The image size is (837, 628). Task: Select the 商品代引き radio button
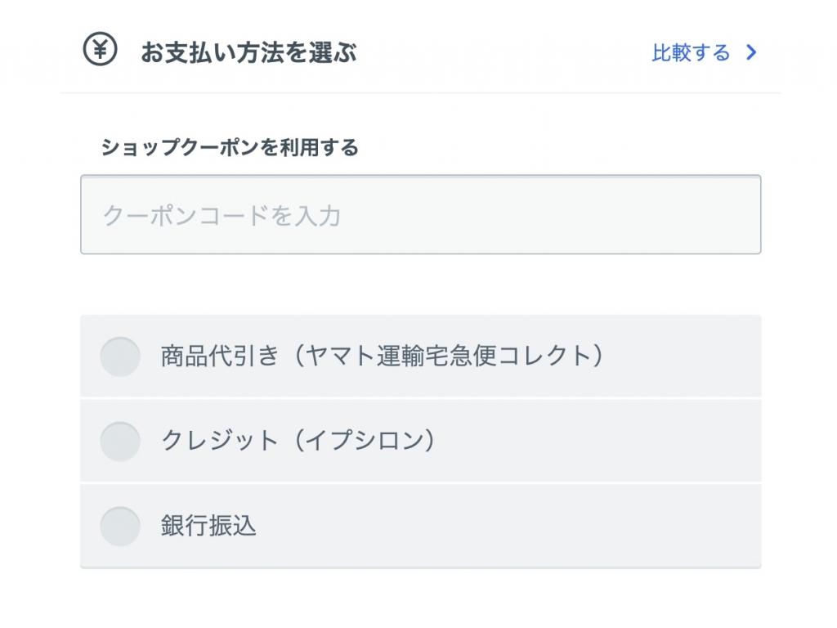coord(120,357)
